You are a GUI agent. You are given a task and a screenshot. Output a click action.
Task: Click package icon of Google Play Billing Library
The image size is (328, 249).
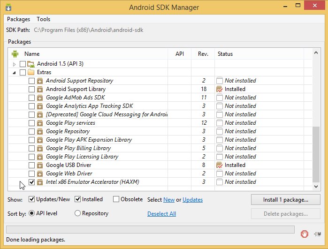click(x=40, y=149)
